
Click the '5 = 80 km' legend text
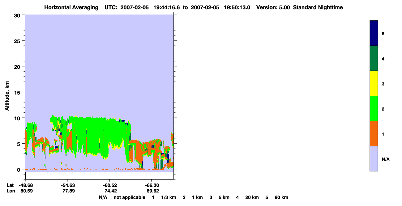277,197
